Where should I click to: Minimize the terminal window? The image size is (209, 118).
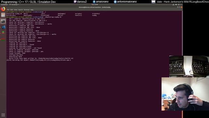178,7
